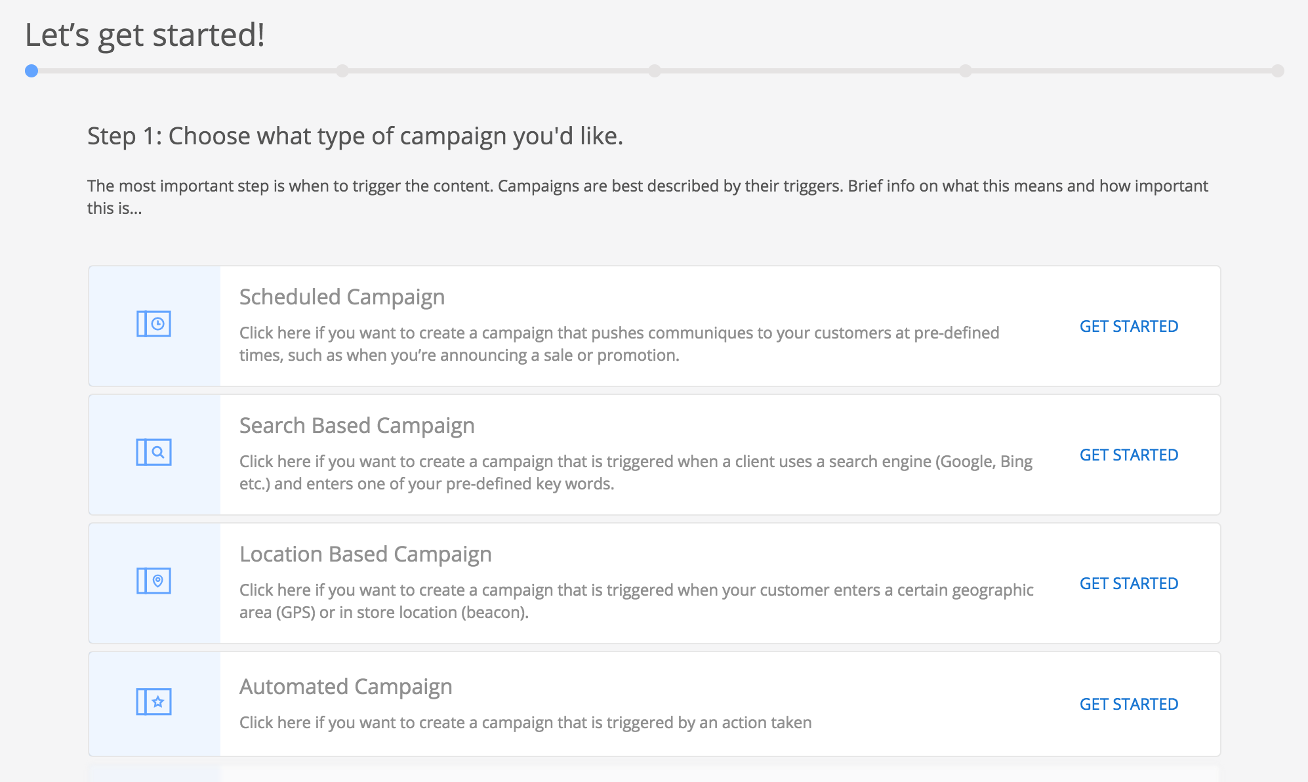This screenshot has height=782, width=1308.
Task: Click the Scheduled Campaign description text
Action: pos(619,344)
